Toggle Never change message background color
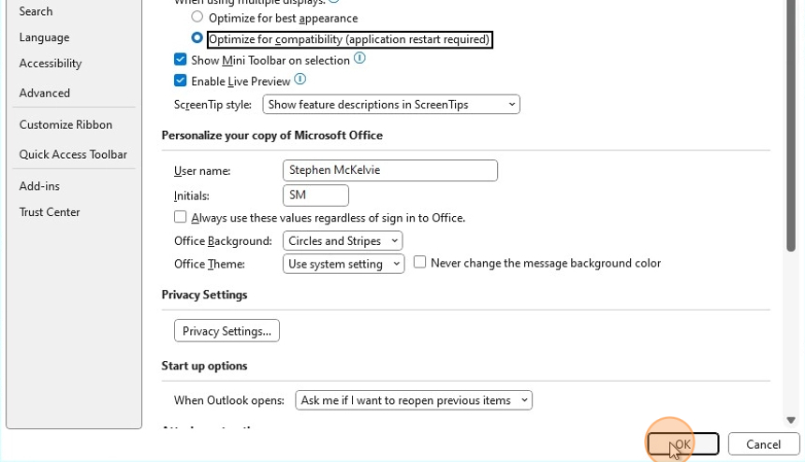This screenshot has width=805, height=462. 420,263
